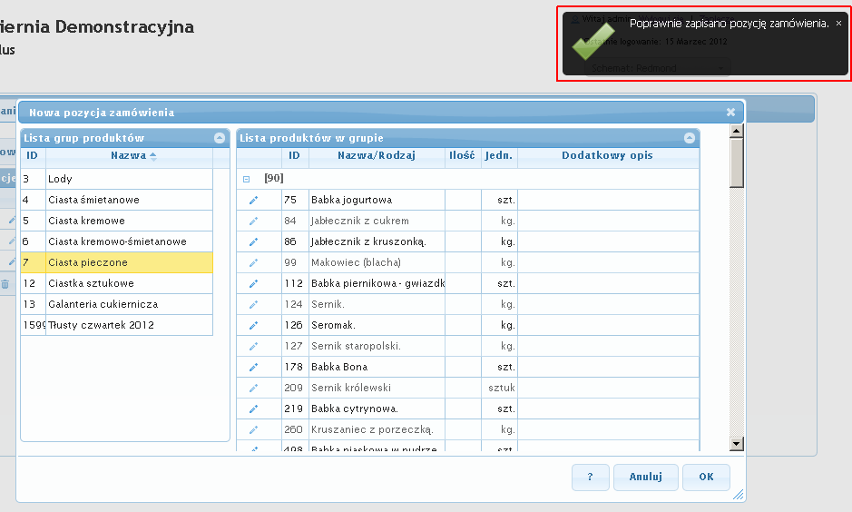
Task: Click edit pencil for Babka piernikowa row
Action: click(x=254, y=283)
